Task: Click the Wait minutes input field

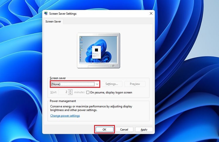Action: click(63, 92)
